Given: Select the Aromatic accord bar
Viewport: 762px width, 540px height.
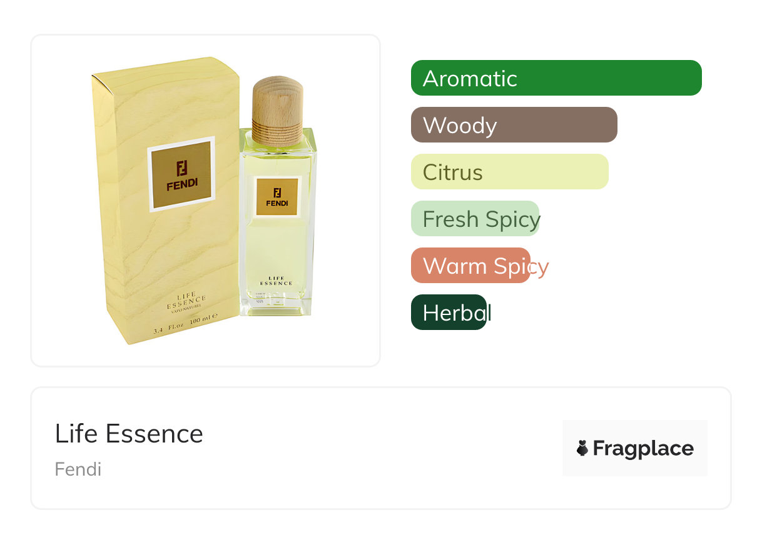Looking at the screenshot, I should pos(556,78).
